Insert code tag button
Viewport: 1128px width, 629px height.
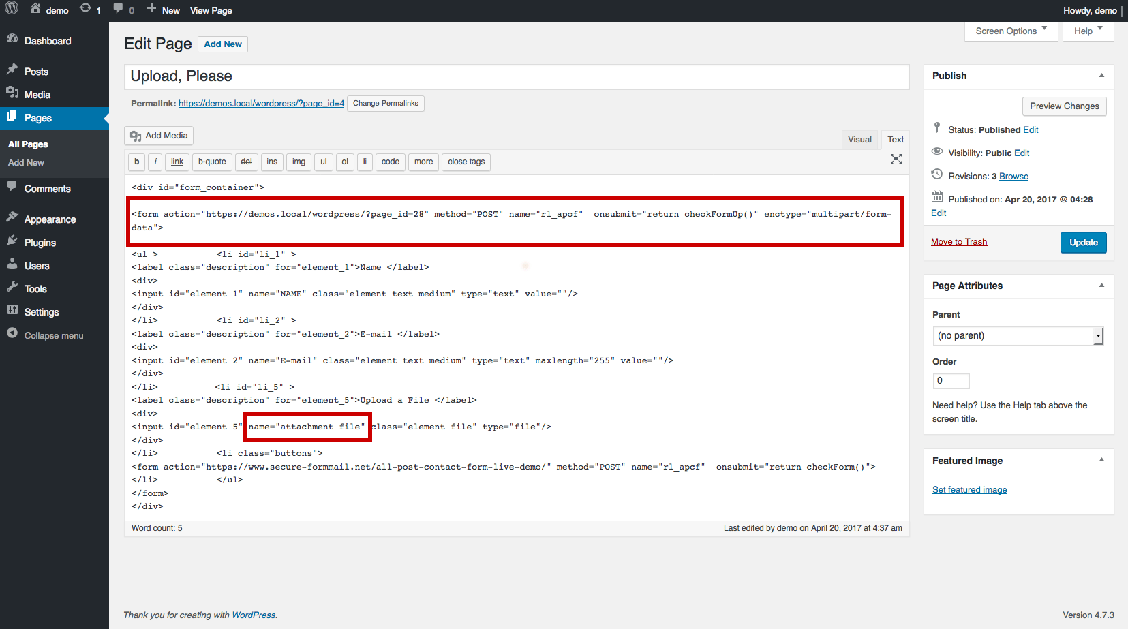click(x=391, y=162)
